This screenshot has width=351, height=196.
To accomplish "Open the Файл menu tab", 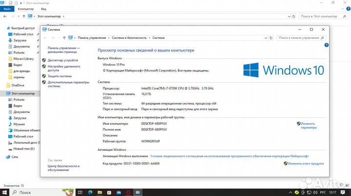I will tap(7, 9).
